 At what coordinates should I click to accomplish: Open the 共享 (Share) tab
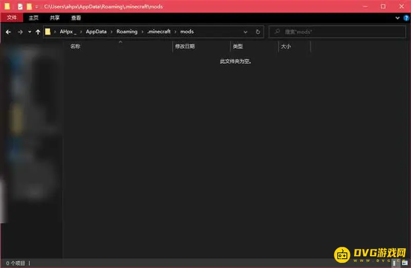(x=55, y=17)
